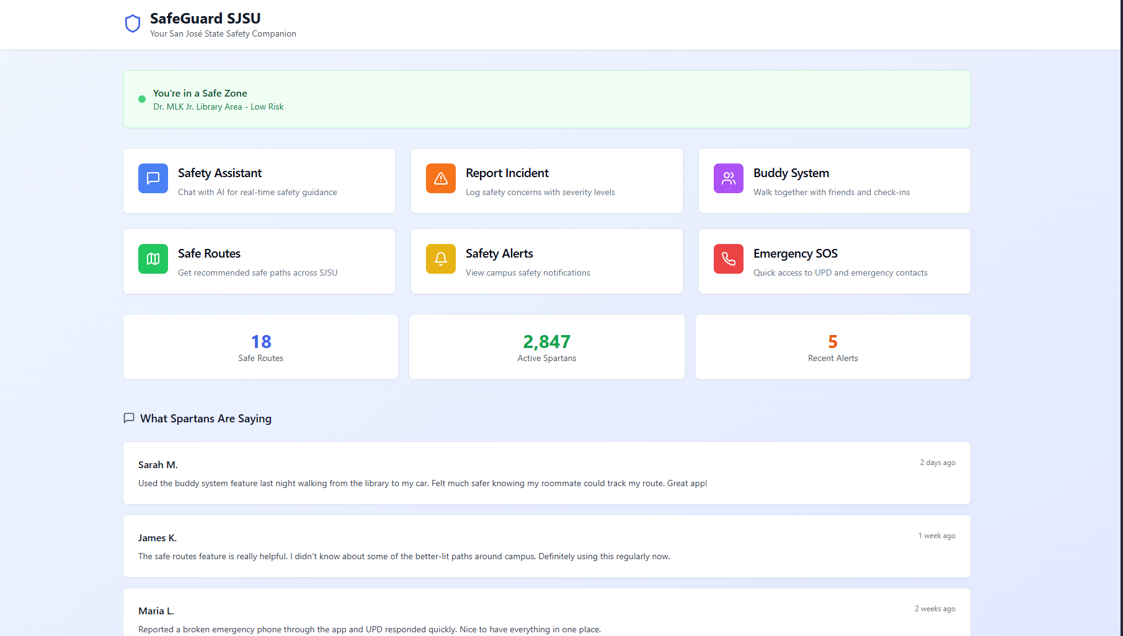This screenshot has width=1123, height=636.
Task: Open the Safety Alerts title
Action: (499, 253)
